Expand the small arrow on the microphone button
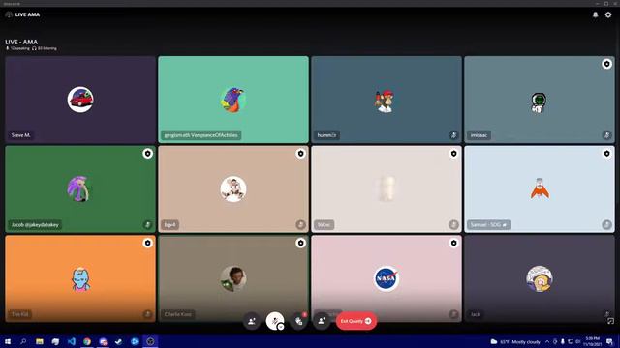 (x=281, y=327)
